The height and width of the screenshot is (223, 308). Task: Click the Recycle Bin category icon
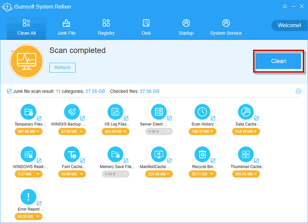coord(203,154)
